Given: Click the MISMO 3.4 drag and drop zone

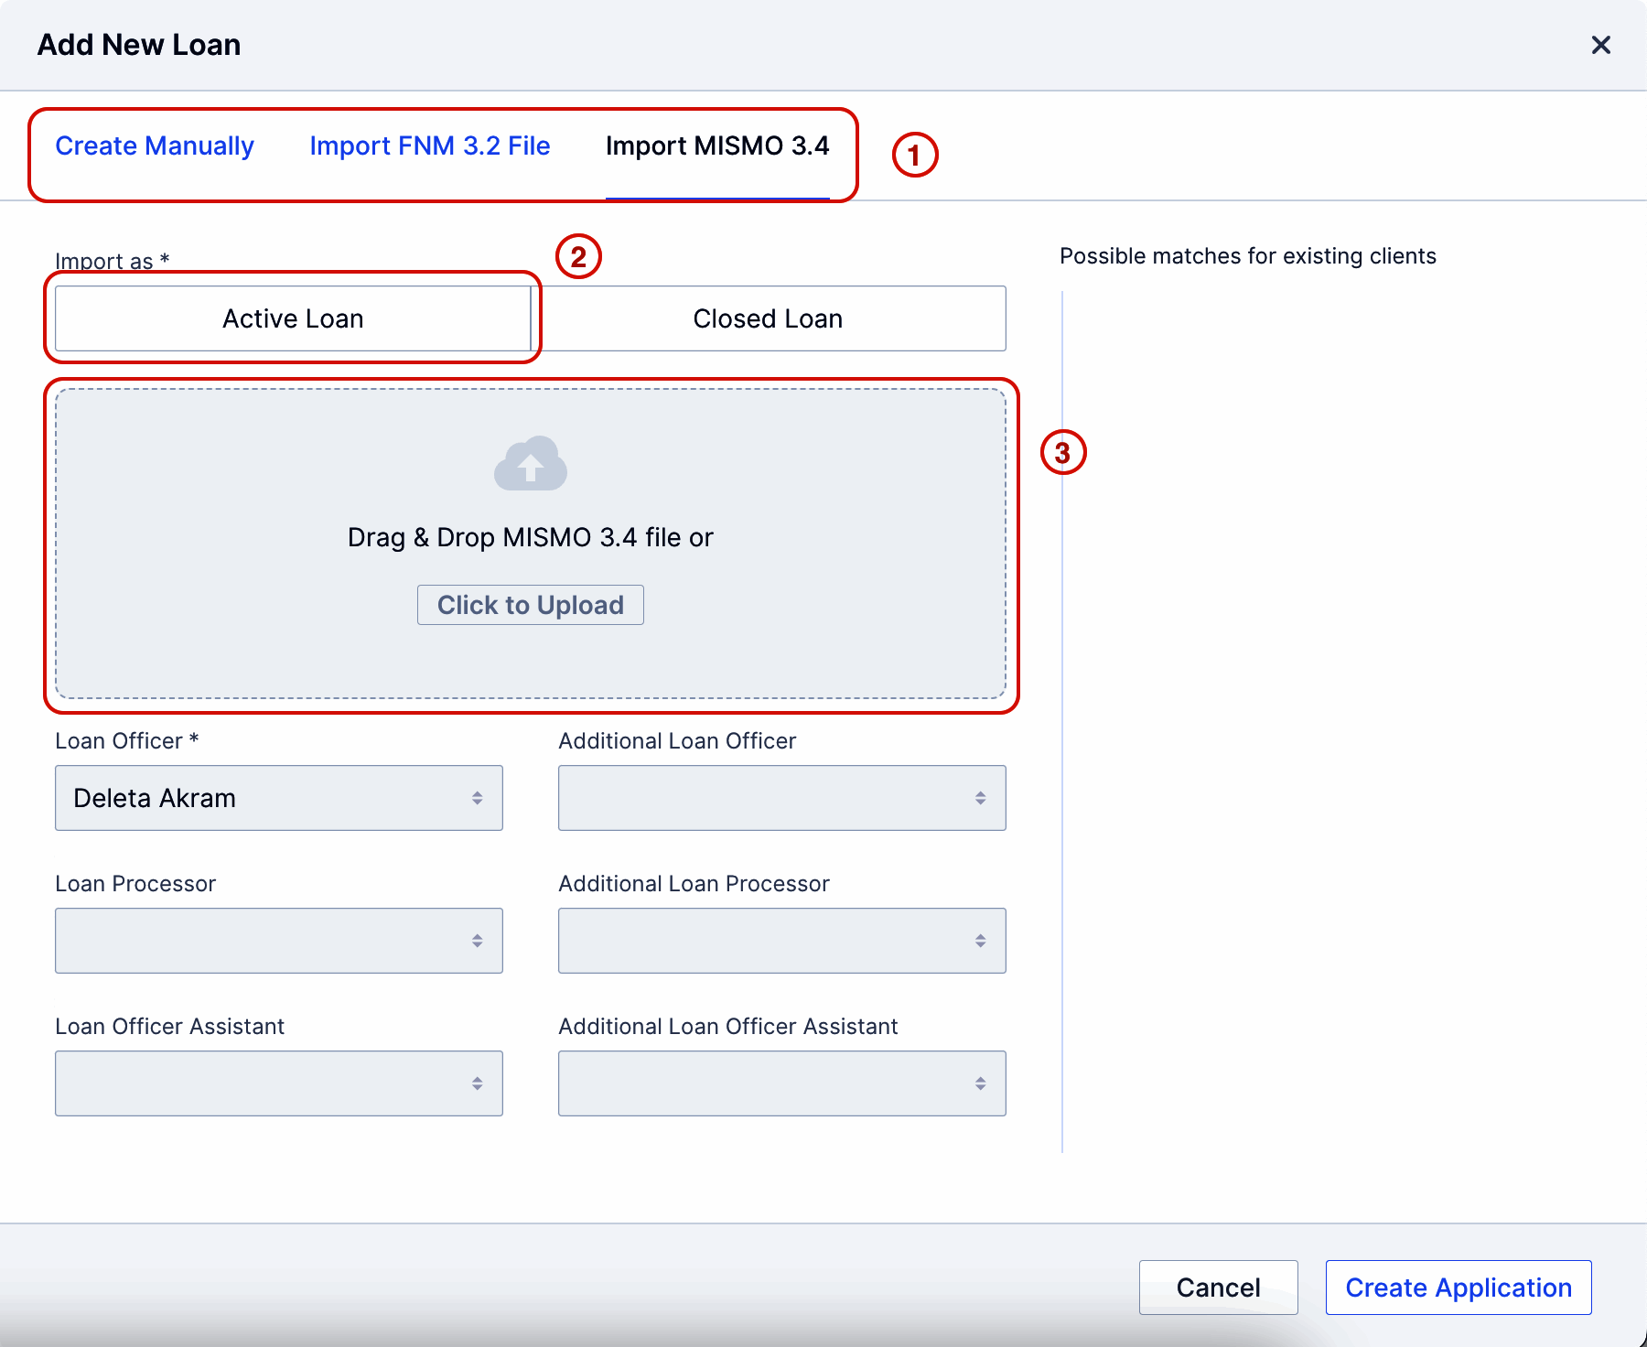Looking at the screenshot, I should pyautogui.click(x=531, y=659).
